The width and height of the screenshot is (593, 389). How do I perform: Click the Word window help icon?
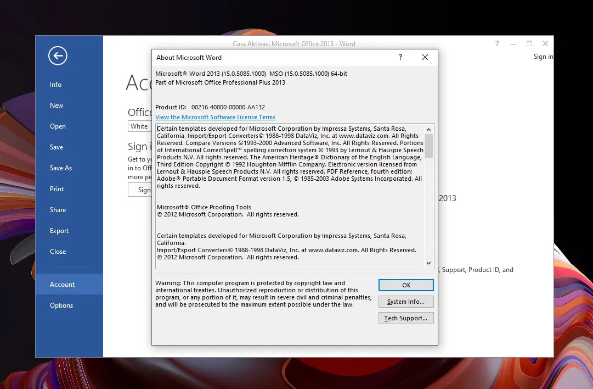[x=498, y=44]
